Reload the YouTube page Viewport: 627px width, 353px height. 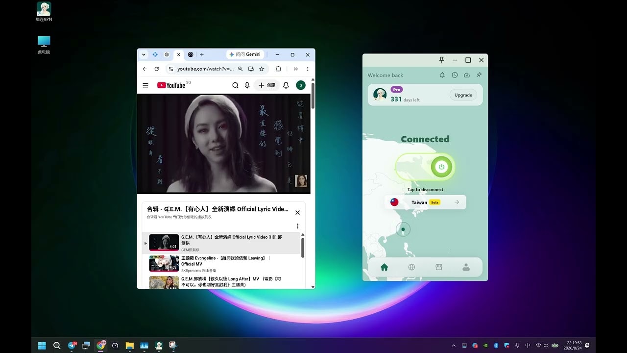pos(157,69)
